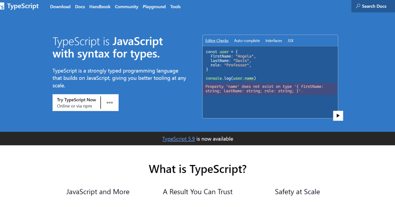This screenshot has width=395, height=207.
Task: Open the TypeScript 5.9 release link
Action: point(178,139)
